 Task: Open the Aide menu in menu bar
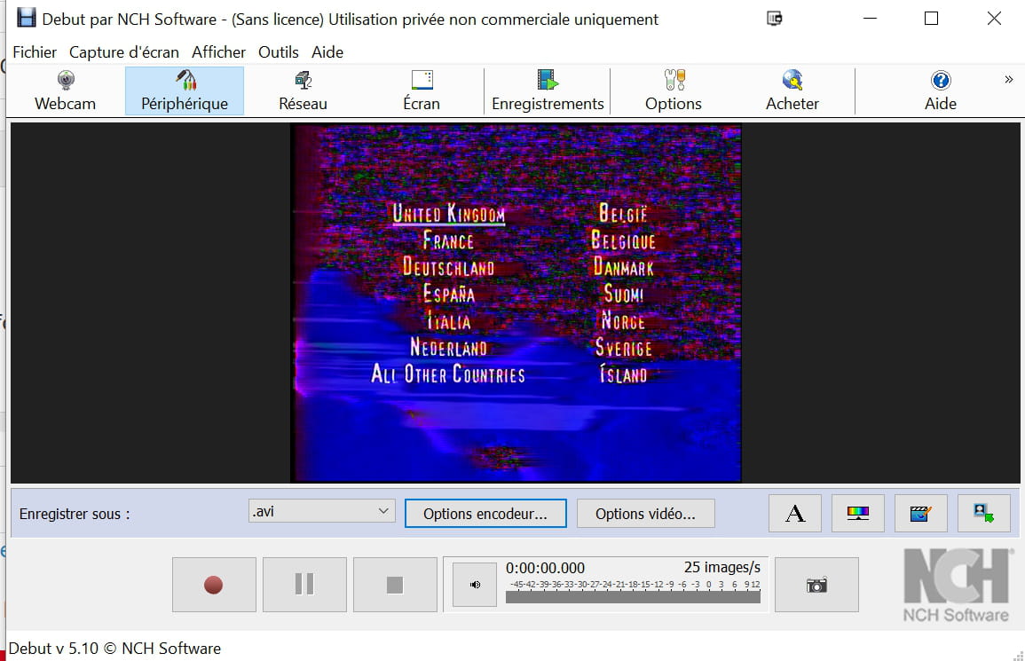click(327, 52)
